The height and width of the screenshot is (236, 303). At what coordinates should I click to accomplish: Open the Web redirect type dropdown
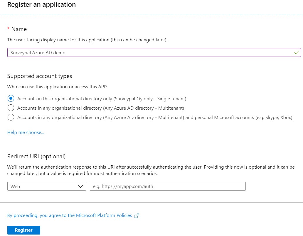pos(47,186)
